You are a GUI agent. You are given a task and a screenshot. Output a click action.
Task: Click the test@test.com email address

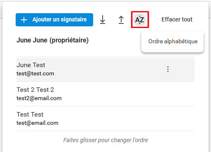click(35, 74)
